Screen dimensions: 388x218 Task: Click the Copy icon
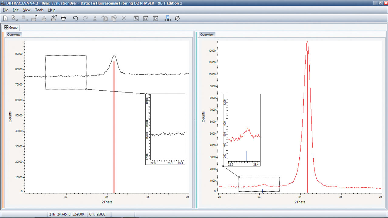pyautogui.click(x=104, y=18)
